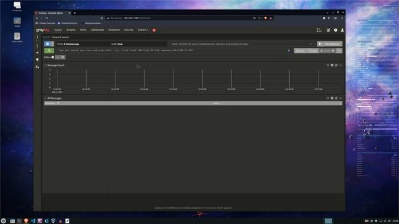399x224 pixels.
Task: Open a new browser tab
Action: [75, 12]
